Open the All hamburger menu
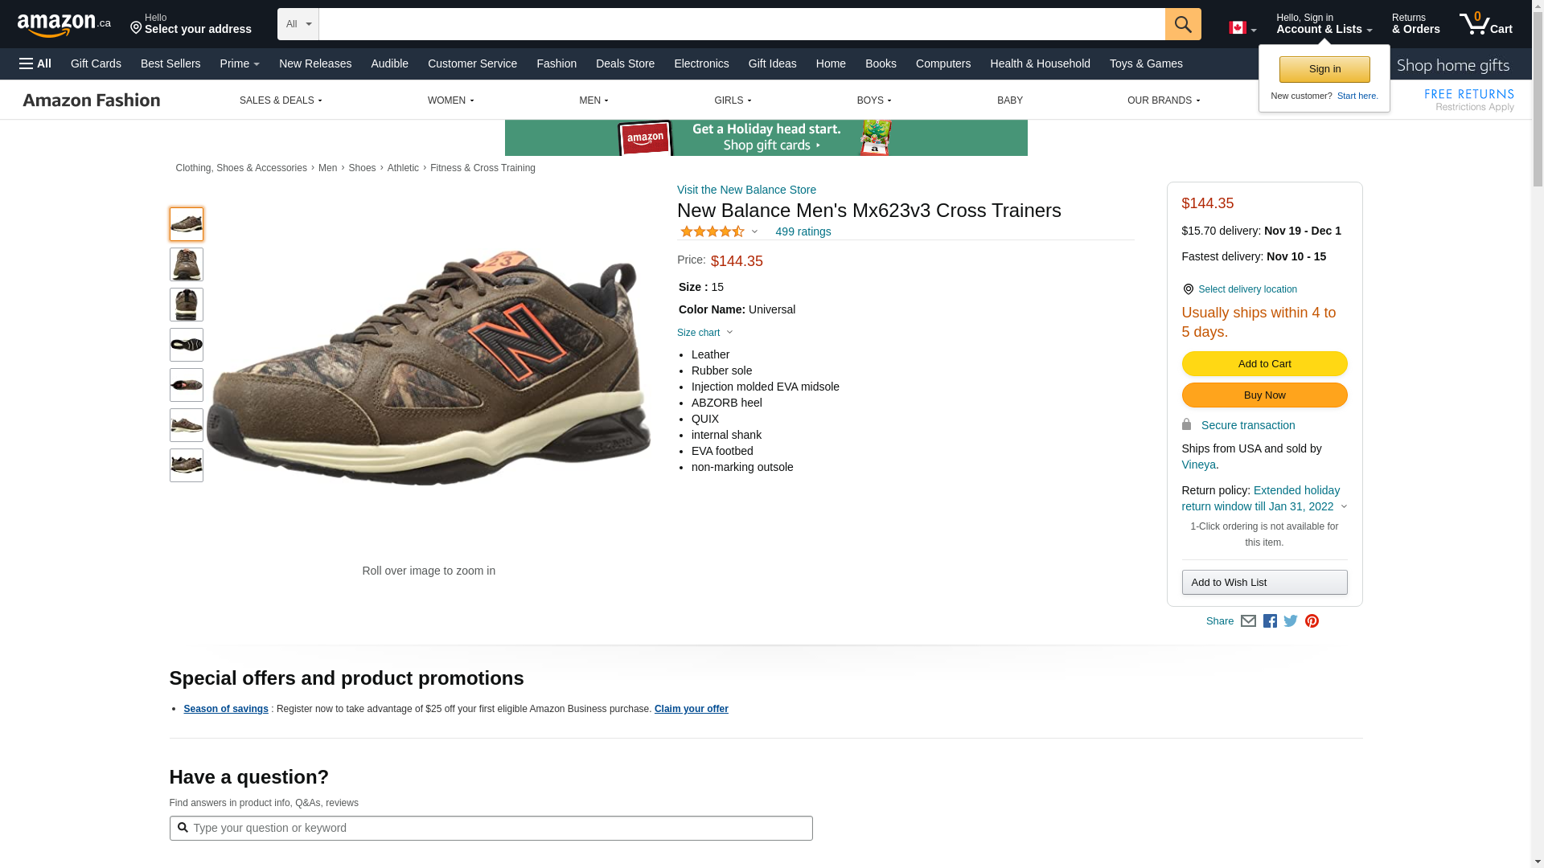The height and width of the screenshot is (868, 1544). (x=35, y=63)
